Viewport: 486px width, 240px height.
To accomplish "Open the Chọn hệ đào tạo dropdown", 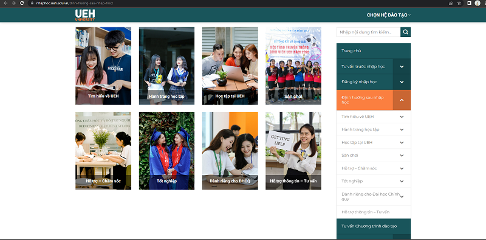I will click(x=389, y=15).
